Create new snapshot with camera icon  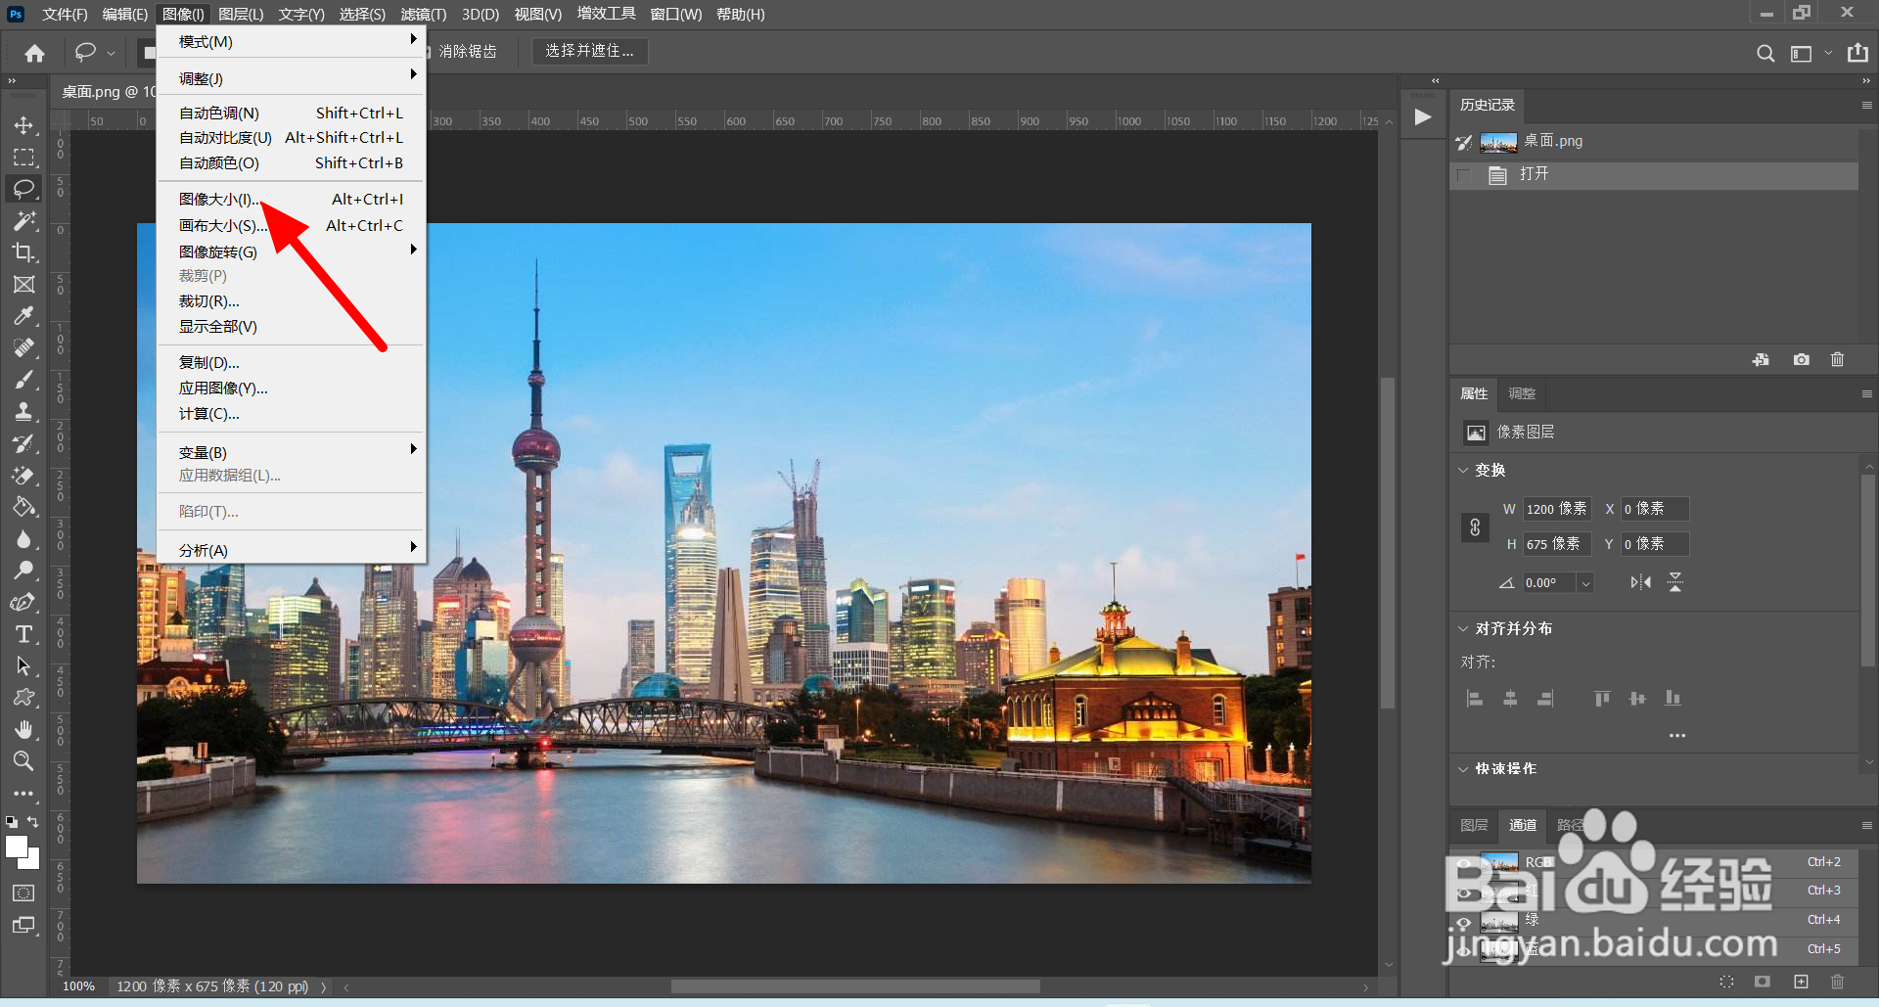click(1801, 360)
